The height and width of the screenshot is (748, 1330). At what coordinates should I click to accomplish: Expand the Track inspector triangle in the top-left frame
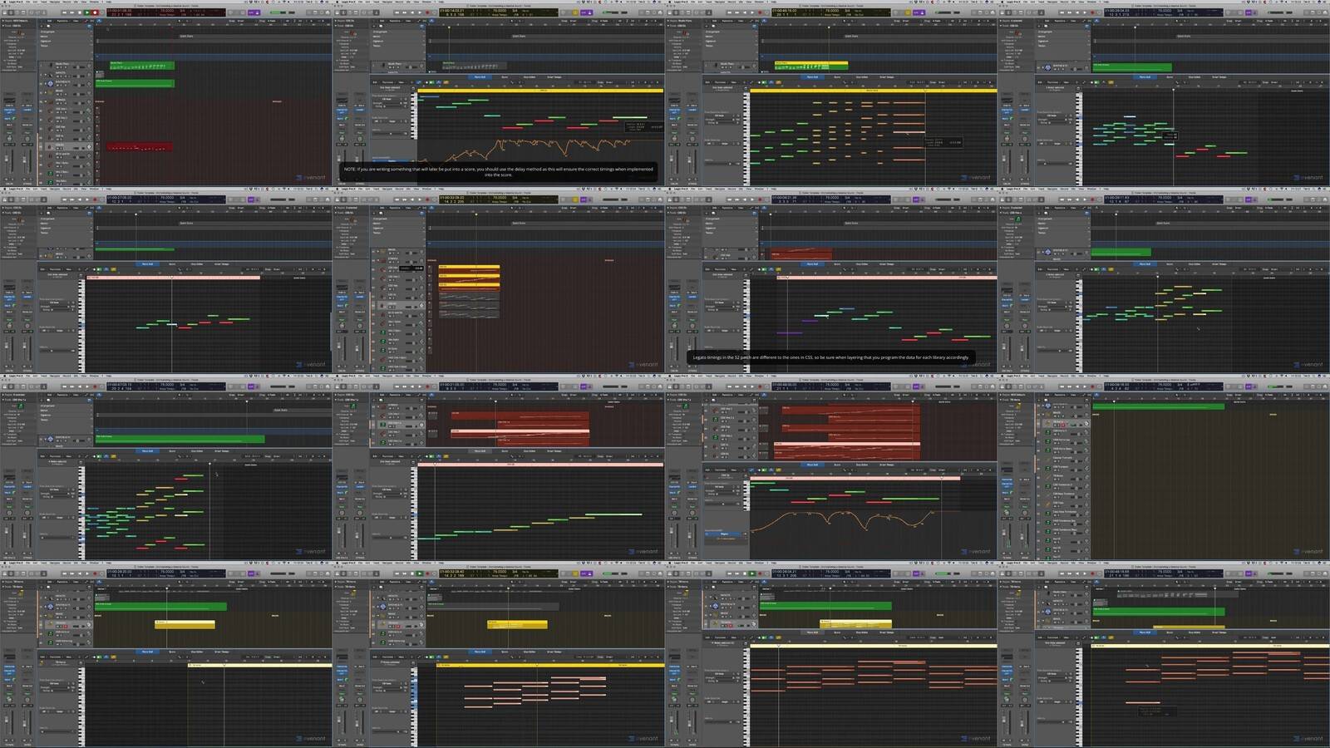[3, 26]
